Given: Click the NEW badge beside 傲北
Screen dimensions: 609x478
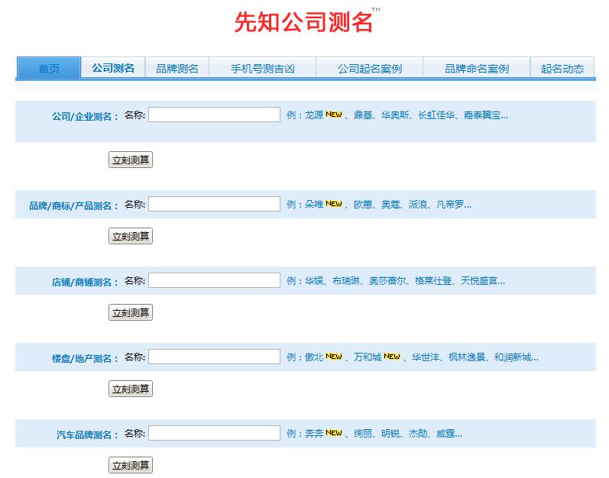Looking at the screenshot, I should [334, 356].
